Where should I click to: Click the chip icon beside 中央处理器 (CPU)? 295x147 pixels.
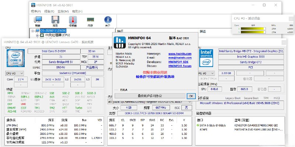42,35
